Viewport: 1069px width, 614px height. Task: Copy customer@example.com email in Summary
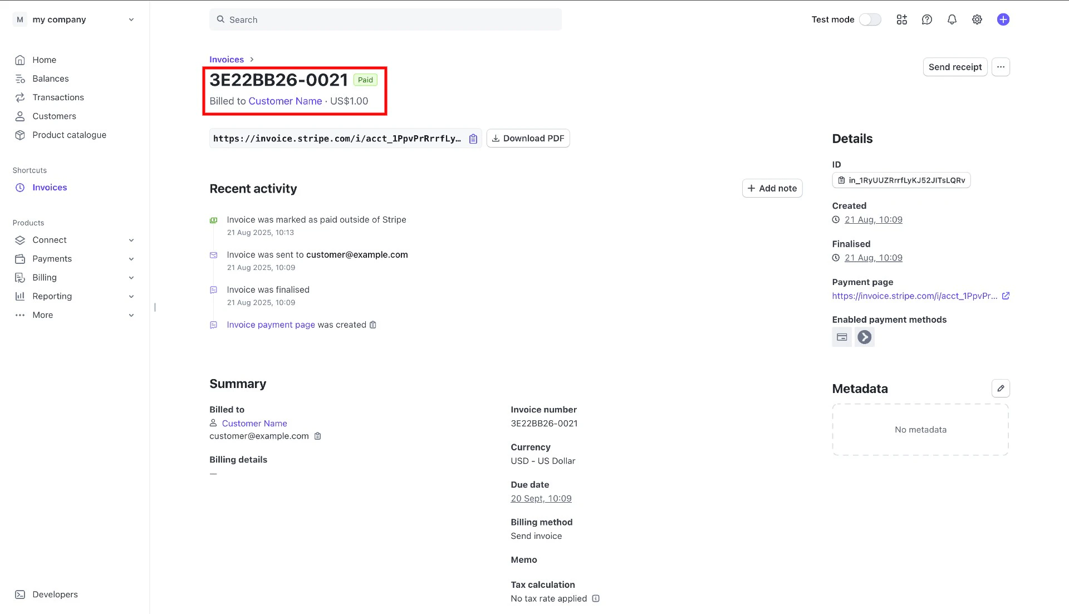click(317, 436)
